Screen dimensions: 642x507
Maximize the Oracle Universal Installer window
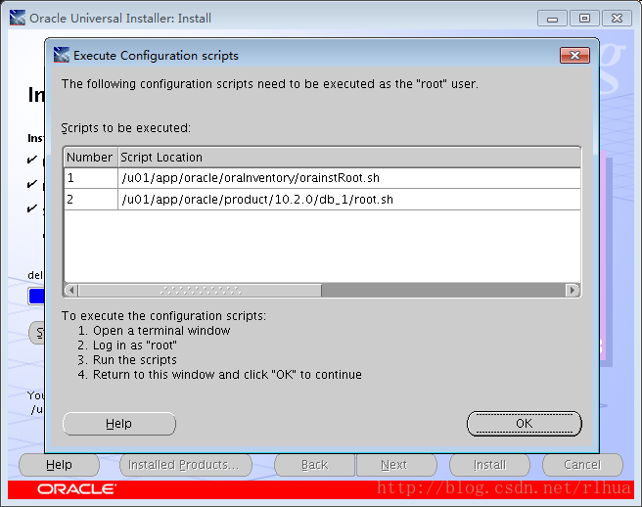(x=584, y=19)
